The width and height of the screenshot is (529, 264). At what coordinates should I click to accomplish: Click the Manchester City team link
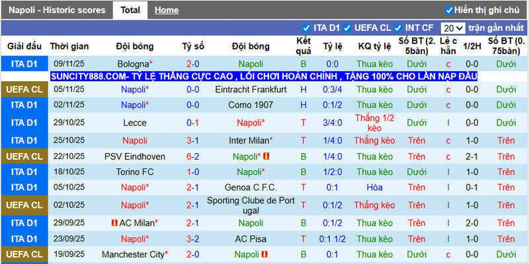[132, 254]
